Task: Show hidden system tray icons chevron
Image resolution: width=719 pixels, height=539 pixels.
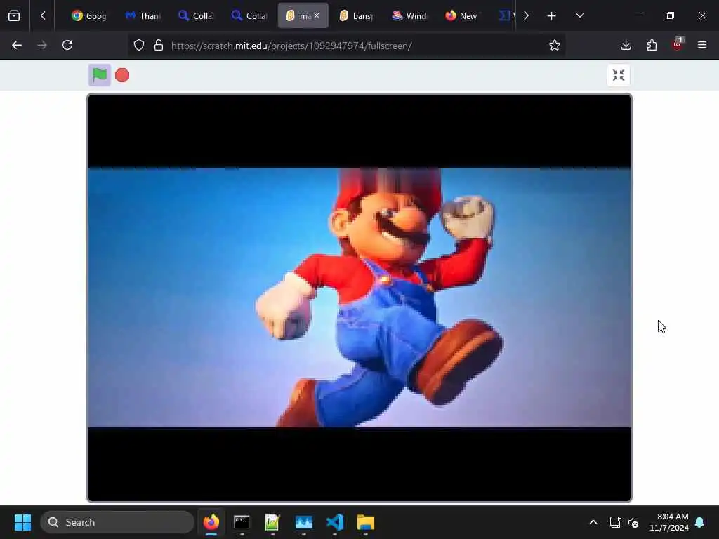Action: click(593, 522)
